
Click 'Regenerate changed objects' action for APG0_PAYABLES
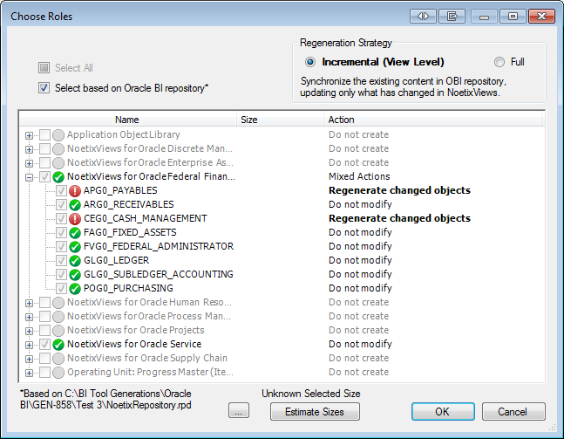click(399, 190)
